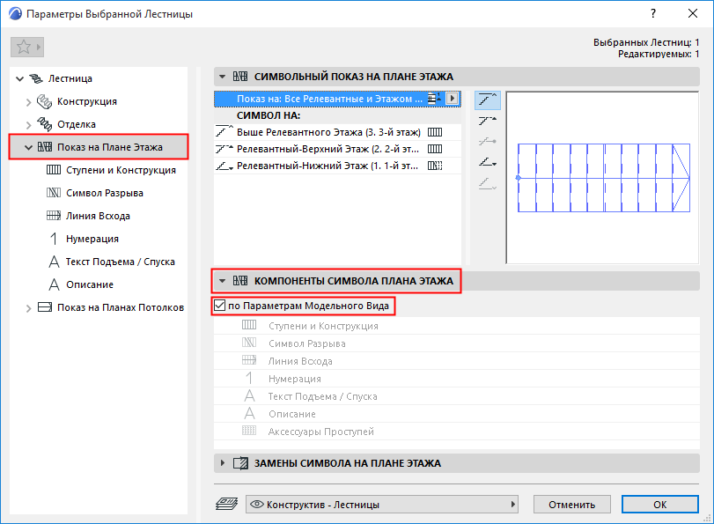The image size is (714, 524).
Task: Click Линия Всхода tree icon
Action: tap(54, 216)
